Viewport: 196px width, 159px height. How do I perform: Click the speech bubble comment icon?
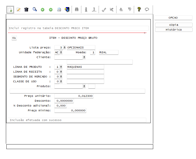(147, 9)
